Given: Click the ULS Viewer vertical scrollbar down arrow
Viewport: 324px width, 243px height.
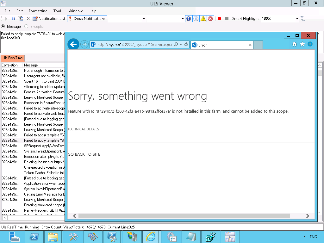Looking at the screenshot, I should click(x=320, y=212).
